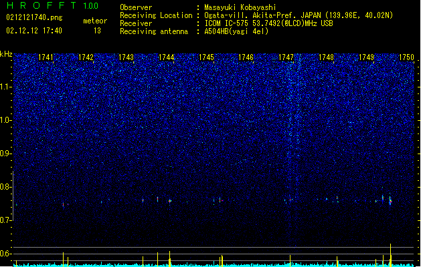Click the 0.7 kHz frequency axis label
Viewport: 421px width, 267px height.
click(6, 220)
